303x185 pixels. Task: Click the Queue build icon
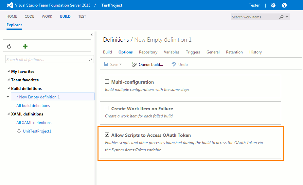coord(134,65)
